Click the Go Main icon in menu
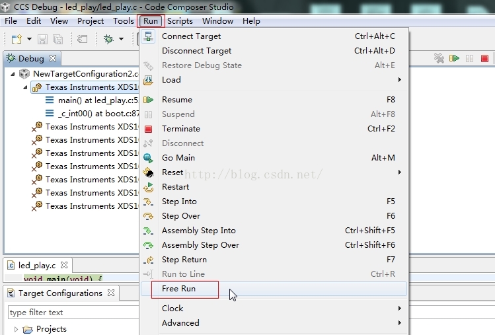The height and width of the screenshot is (335, 495). [148, 158]
